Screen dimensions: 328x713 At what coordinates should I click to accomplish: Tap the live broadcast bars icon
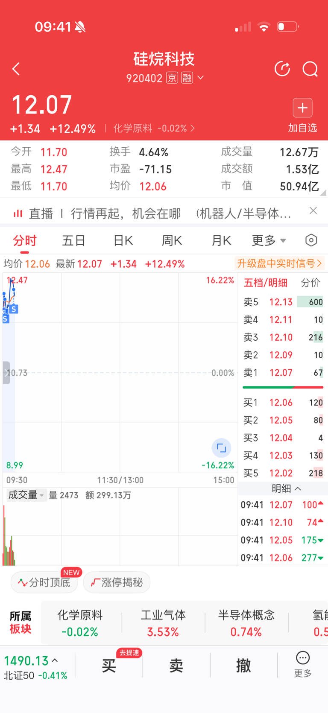coord(18,213)
